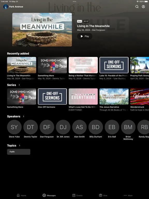Click the Series heading
This screenshot has width=149, height=199.
click(x=12, y=85)
